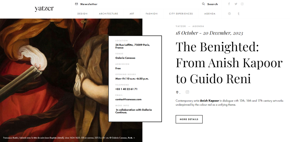The height and width of the screenshot is (142, 290).
Task: Open the event's Instagram icon below the title
Action: [x=187, y=92]
